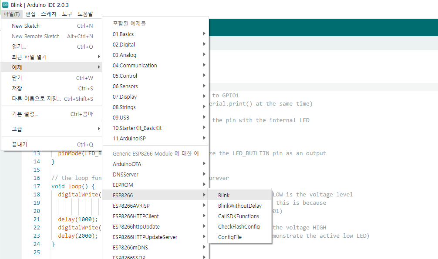This screenshot has height=259, width=438.
Task: Open the 편집 menu
Action: (30, 14)
